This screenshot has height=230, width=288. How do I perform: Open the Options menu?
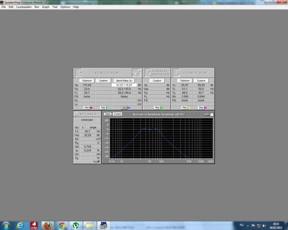click(x=65, y=7)
